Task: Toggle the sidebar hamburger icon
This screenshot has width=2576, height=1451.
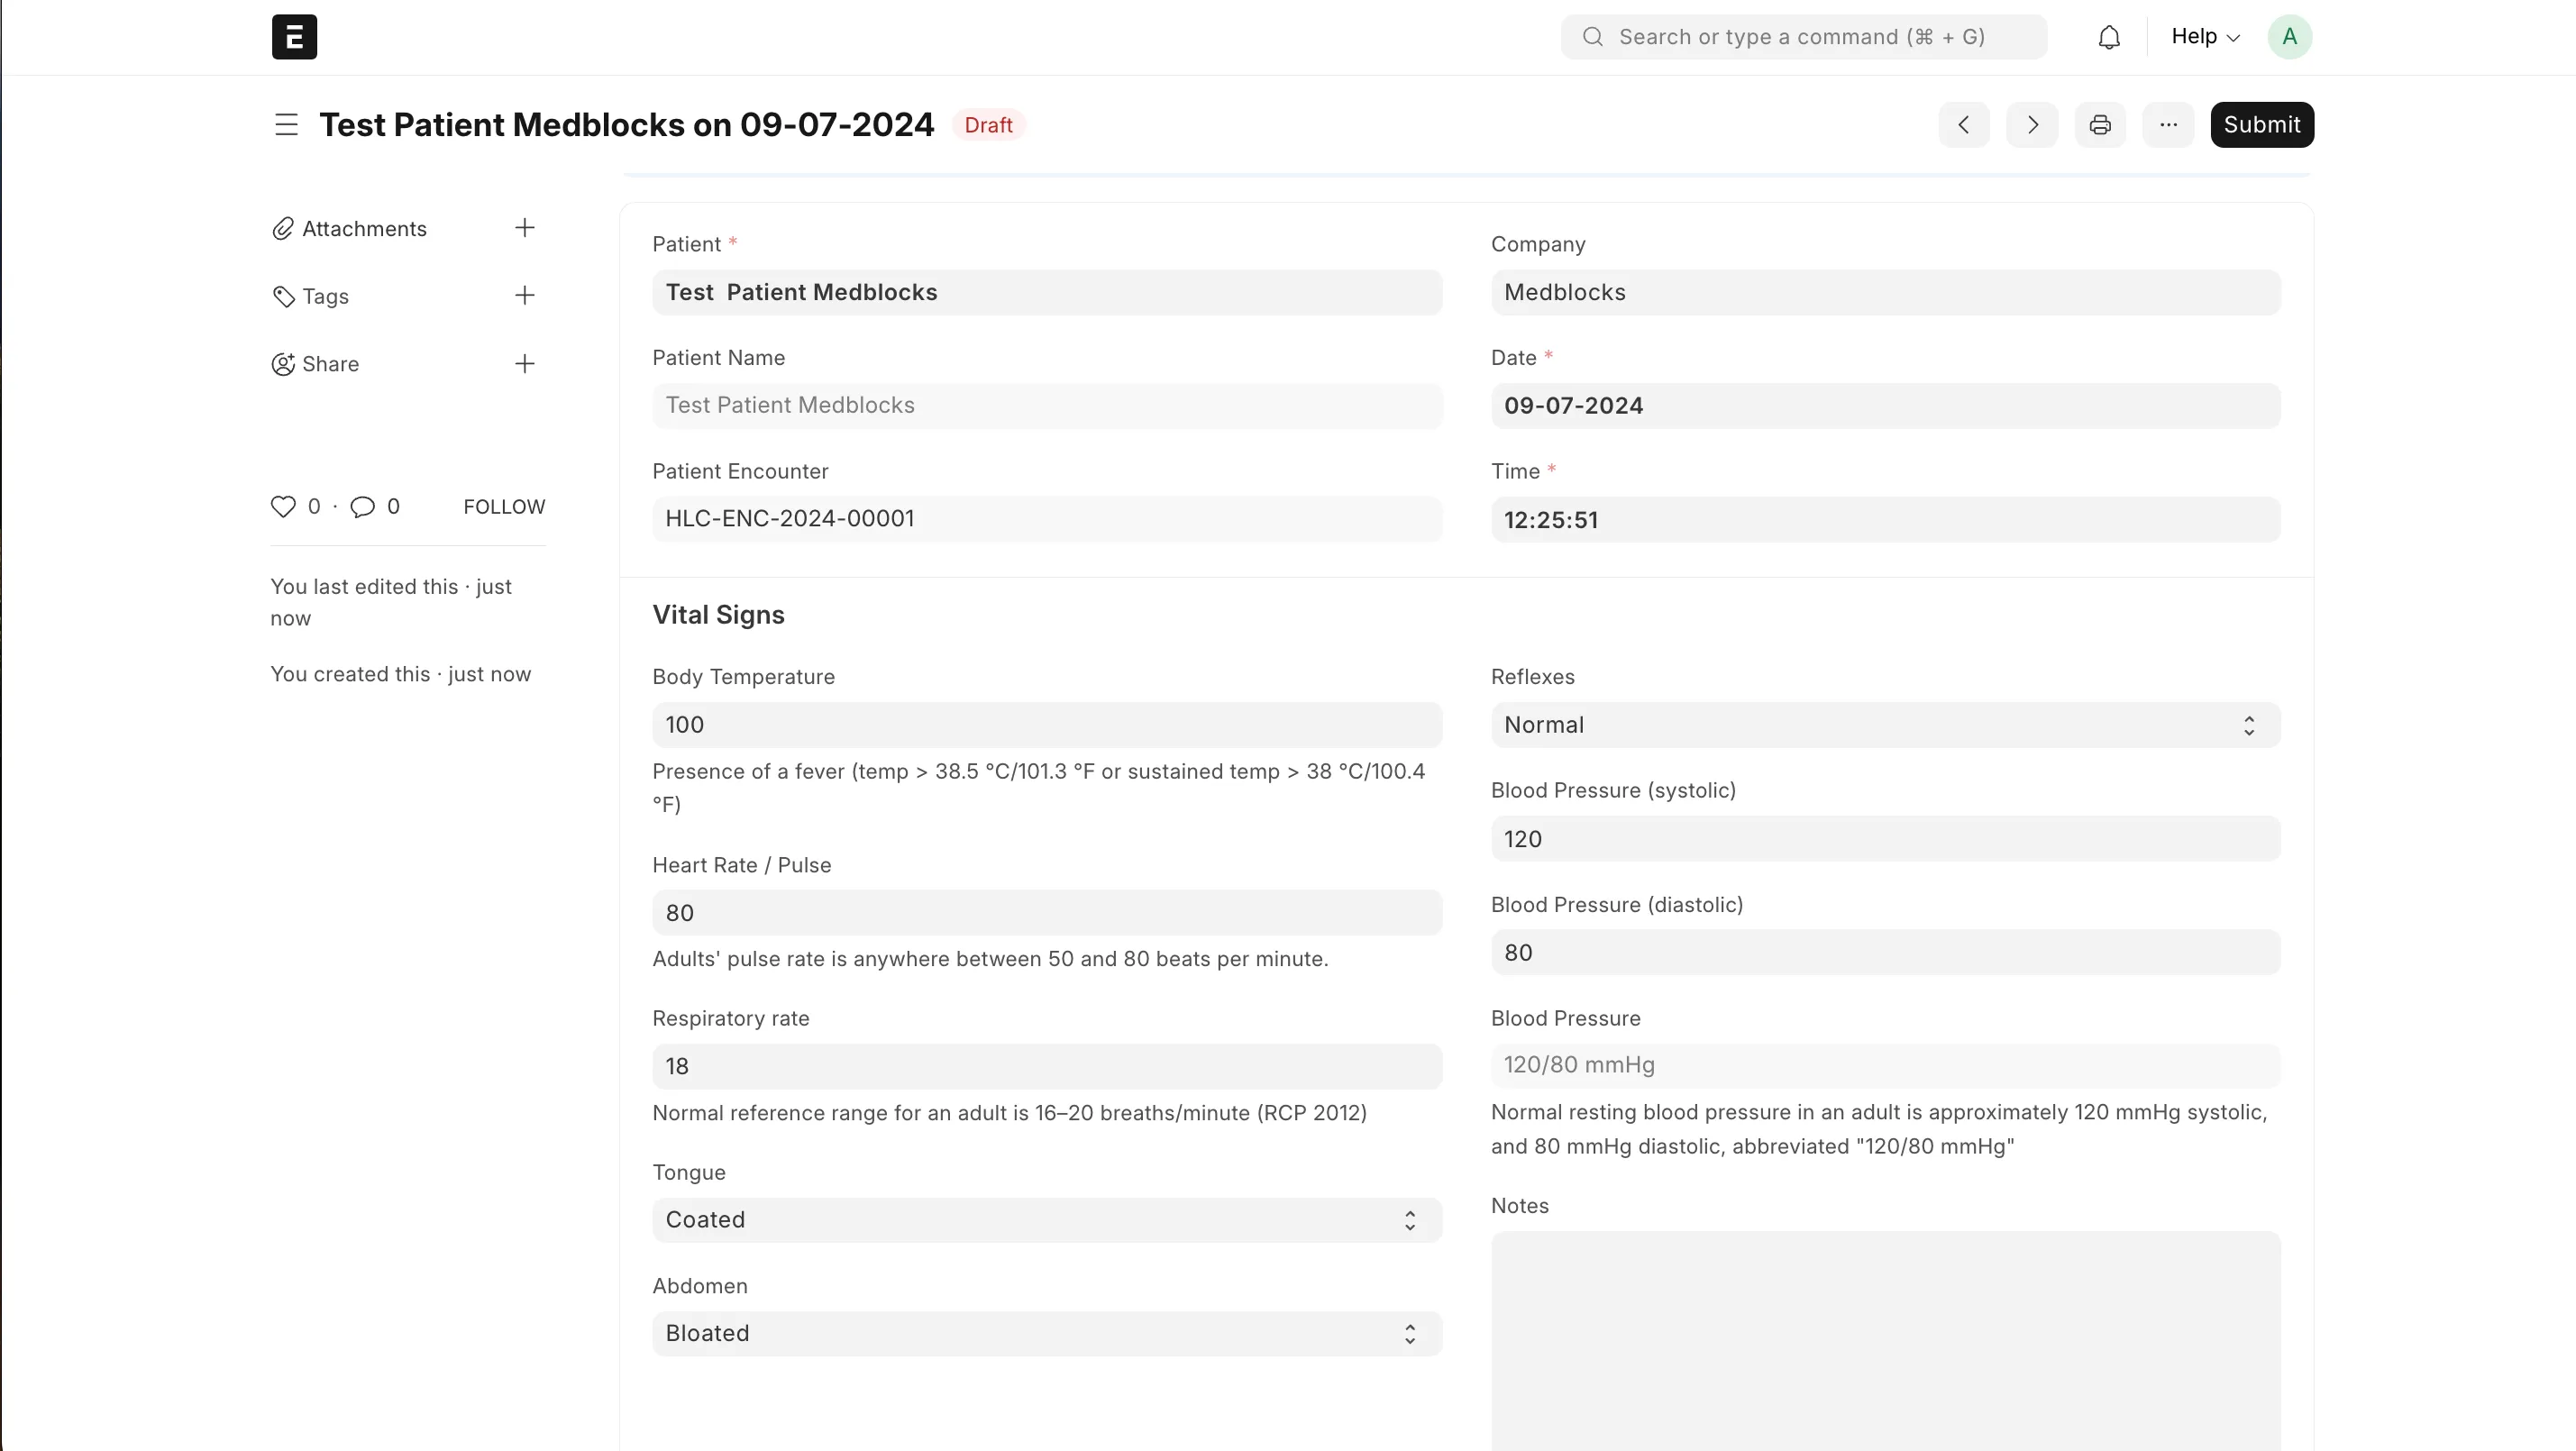Action: (286, 125)
